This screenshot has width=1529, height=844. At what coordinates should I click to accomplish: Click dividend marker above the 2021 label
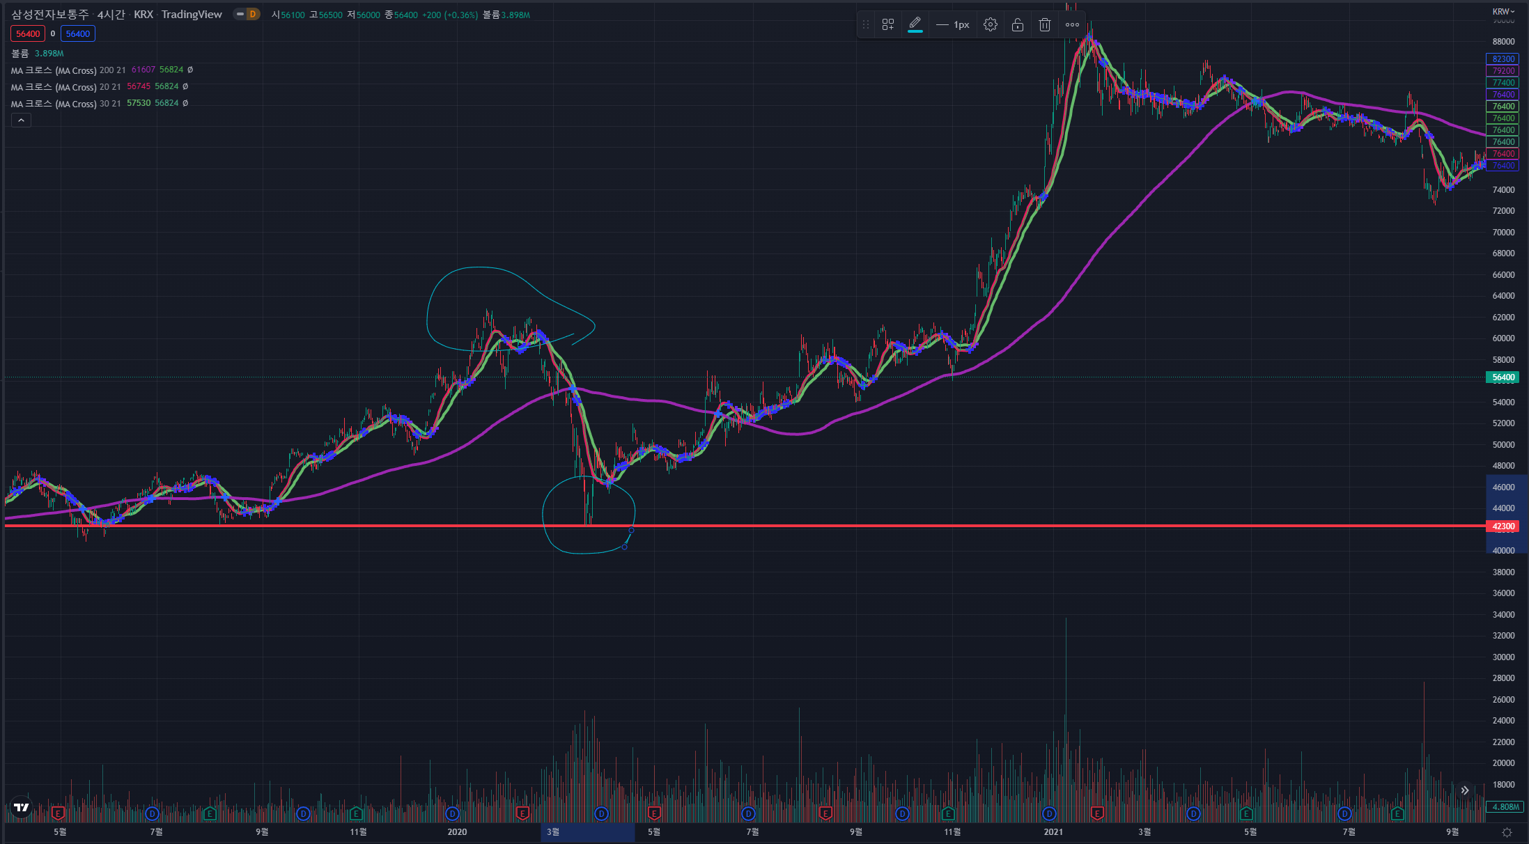[x=1050, y=813]
